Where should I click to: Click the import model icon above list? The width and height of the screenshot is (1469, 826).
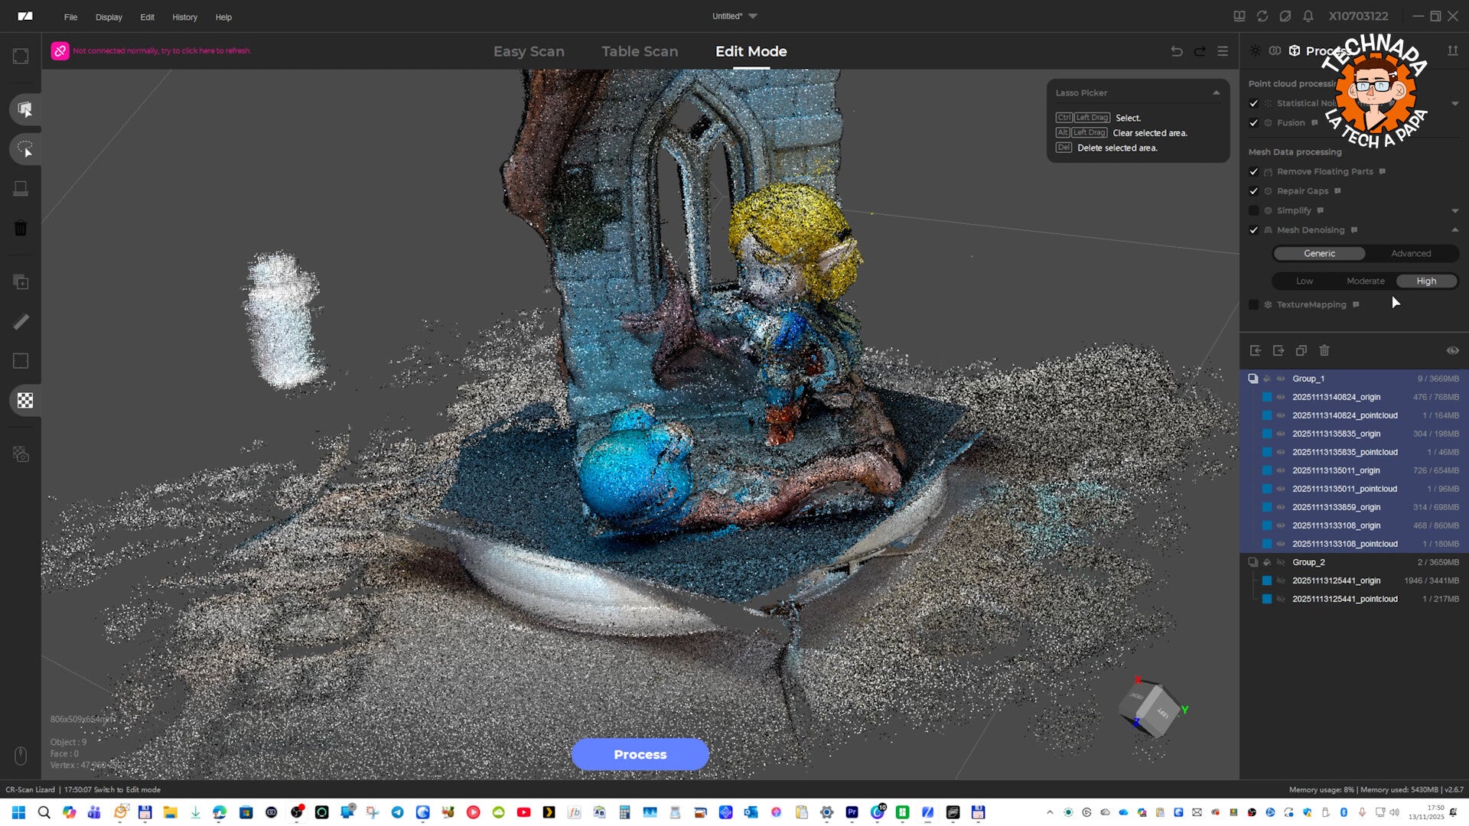(1256, 350)
